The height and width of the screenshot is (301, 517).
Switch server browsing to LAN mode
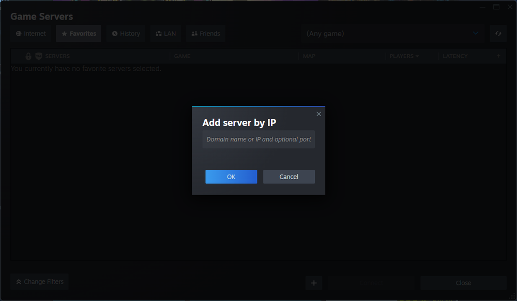[x=165, y=33]
